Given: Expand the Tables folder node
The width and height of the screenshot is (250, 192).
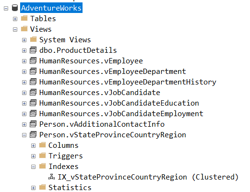Looking at the screenshot, I should coord(15,19).
